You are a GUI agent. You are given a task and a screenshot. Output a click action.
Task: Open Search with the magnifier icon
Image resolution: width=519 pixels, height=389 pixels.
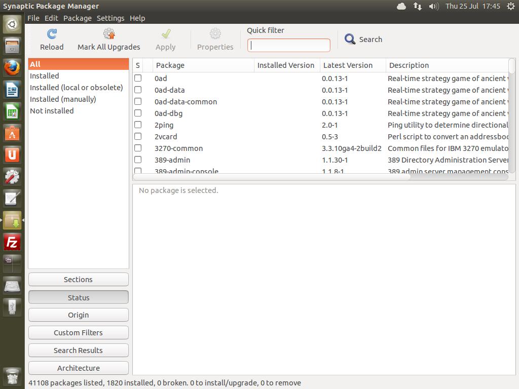pyautogui.click(x=350, y=39)
